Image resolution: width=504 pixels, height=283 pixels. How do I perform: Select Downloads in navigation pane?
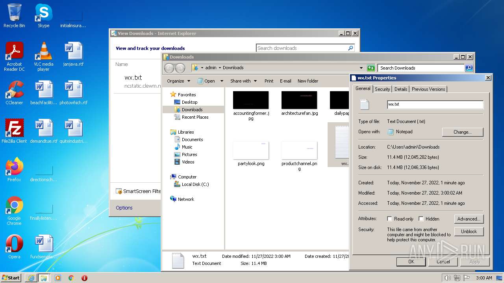tap(192, 110)
